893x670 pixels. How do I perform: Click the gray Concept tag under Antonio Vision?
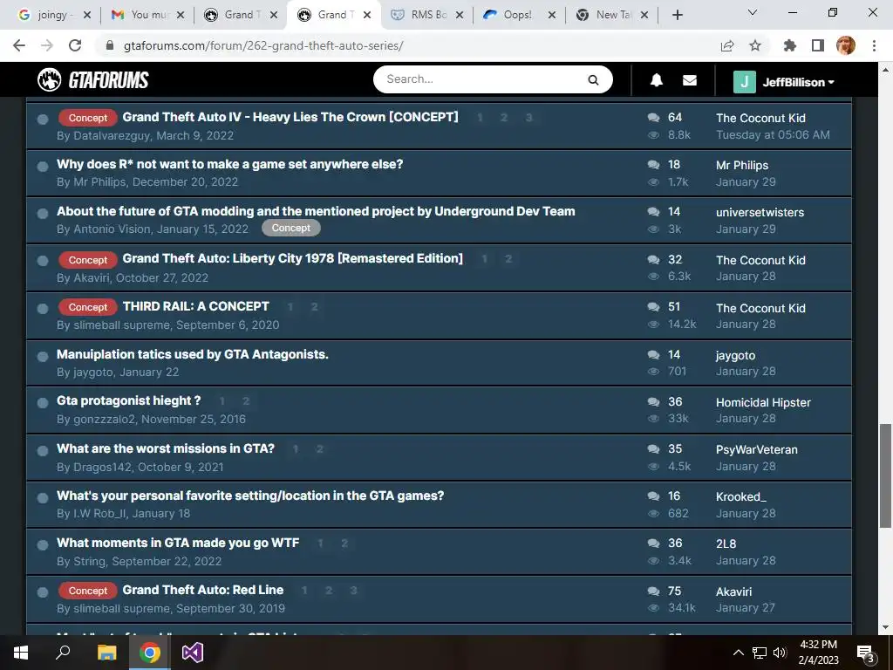click(291, 228)
